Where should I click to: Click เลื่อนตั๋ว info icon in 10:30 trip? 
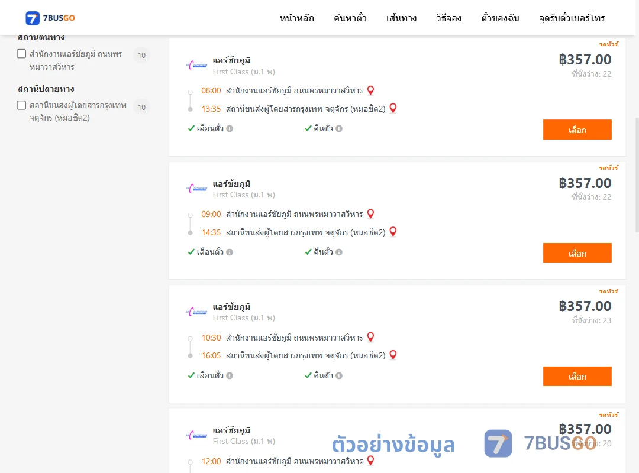[x=230, y=375]
